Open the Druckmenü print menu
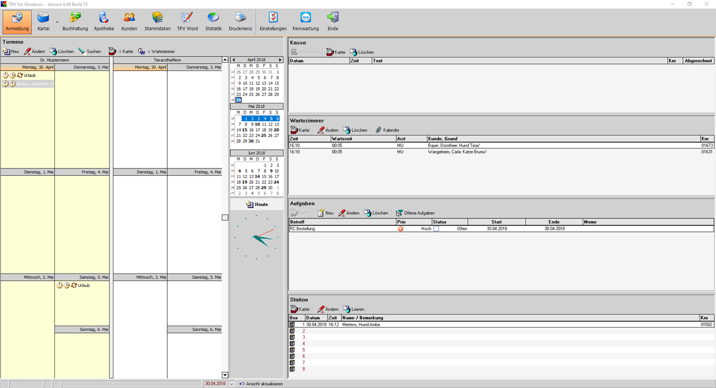Image resolution: width=716 pixels, height=388 pixels. point(240,21)
